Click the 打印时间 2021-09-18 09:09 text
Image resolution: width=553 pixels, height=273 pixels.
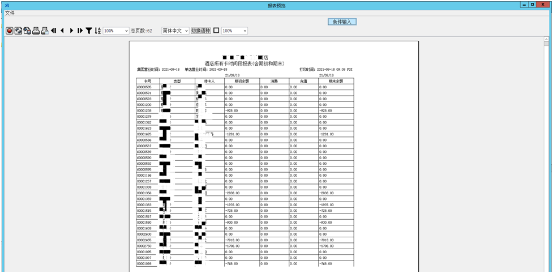326,70
